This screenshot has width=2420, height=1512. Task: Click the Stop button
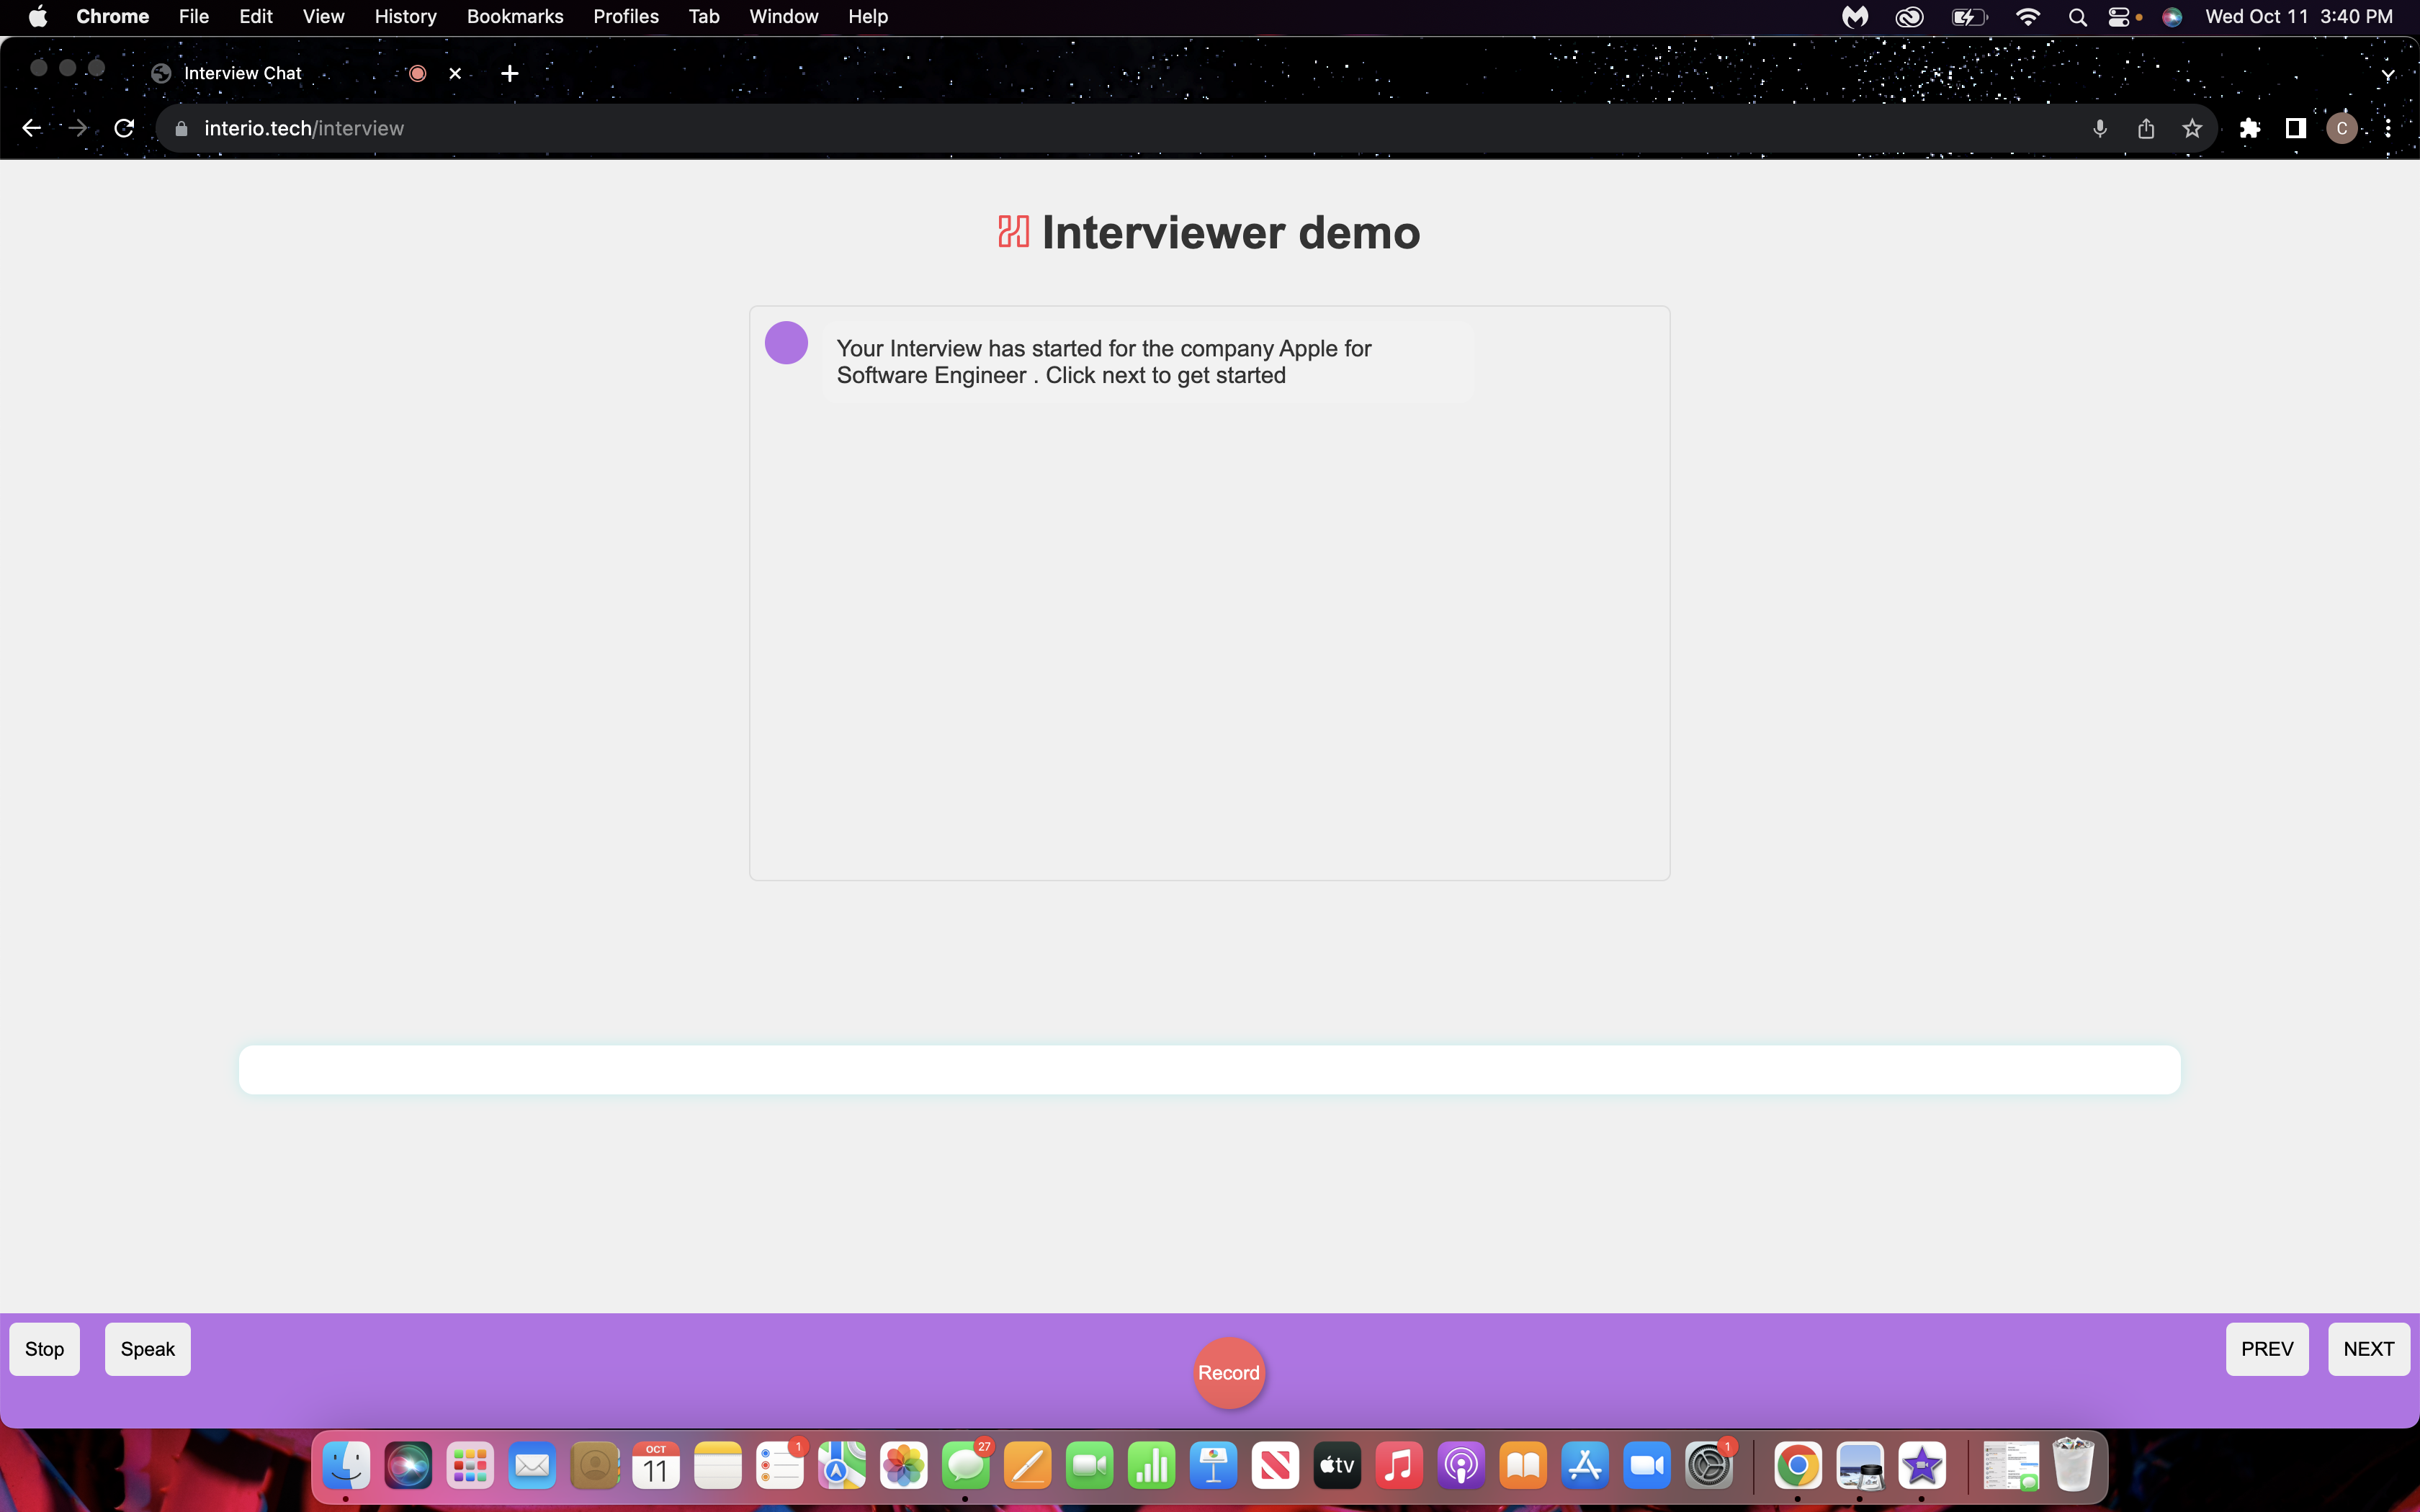coord(44,1349)
